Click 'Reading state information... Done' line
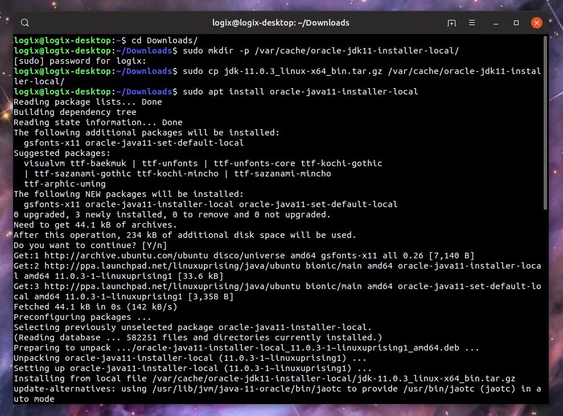This screenshot has width=563, height=416. (x=98, y=122)
